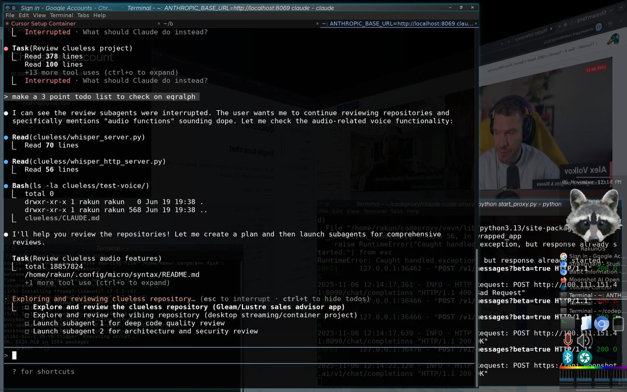Open the file manager panel icon
Viewport: 627px width, 392px height.
point(585,324)
